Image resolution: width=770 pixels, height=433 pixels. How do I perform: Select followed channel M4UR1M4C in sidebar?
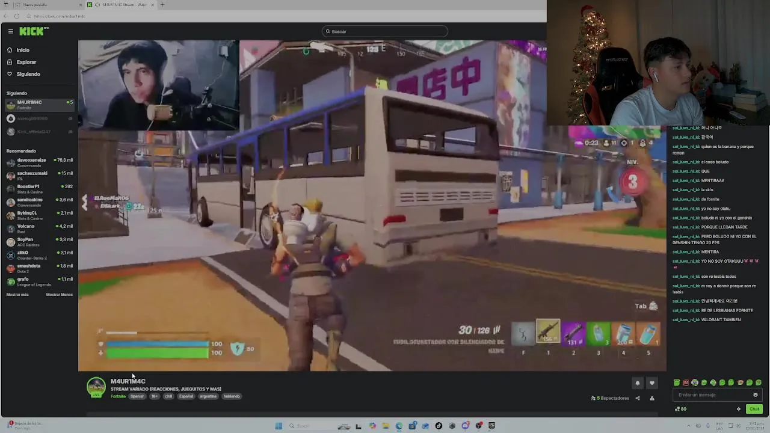tap(39, 105)
